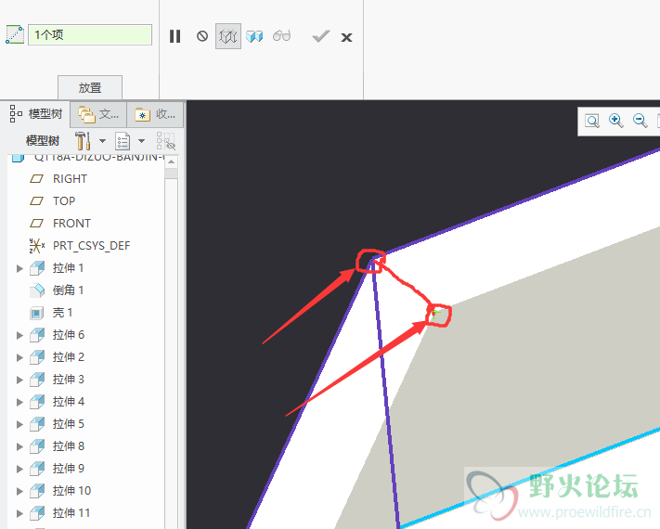This screenshot has width=660, height=529.
Task: Click the 拉伸 3 extrude icon
Action: 37,380
